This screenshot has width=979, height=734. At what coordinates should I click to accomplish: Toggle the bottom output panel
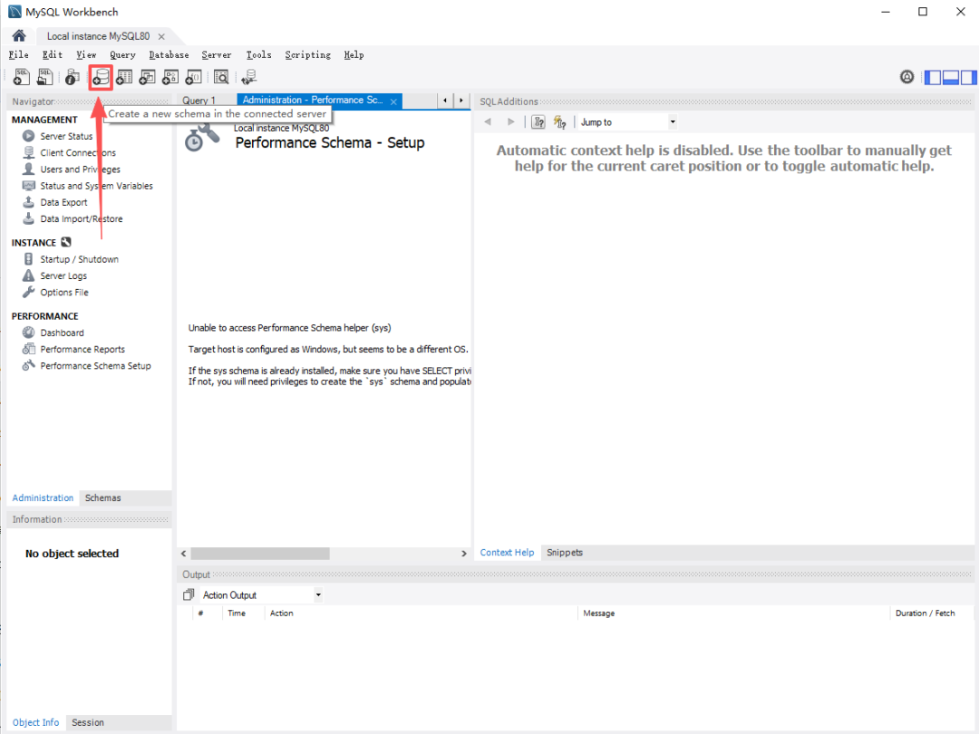tap(951, 77)
